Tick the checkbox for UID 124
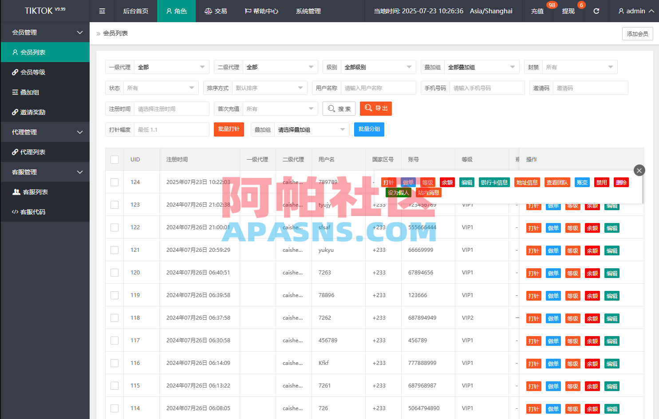This screenshot has height=419, width=659. [x=114, y=182]
